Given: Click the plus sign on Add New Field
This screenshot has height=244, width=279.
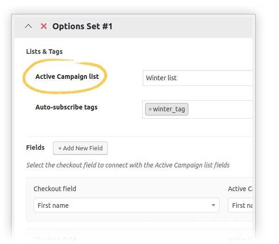Looking at the screenshot, I should (x=60, y=148).
